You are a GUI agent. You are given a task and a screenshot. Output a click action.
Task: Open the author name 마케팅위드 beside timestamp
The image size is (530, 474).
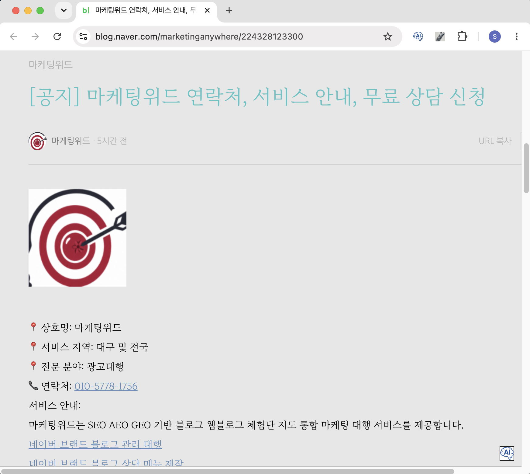pyautogui.click(x=71, y=141)
